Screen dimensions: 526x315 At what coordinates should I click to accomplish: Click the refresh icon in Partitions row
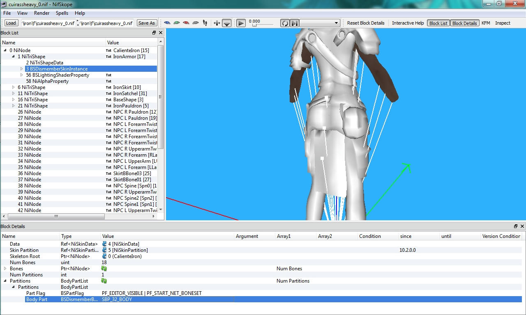[104, 281]
